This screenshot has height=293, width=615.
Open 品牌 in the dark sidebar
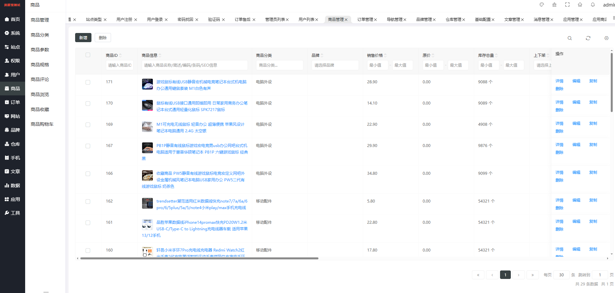click(x=12, y=130)
